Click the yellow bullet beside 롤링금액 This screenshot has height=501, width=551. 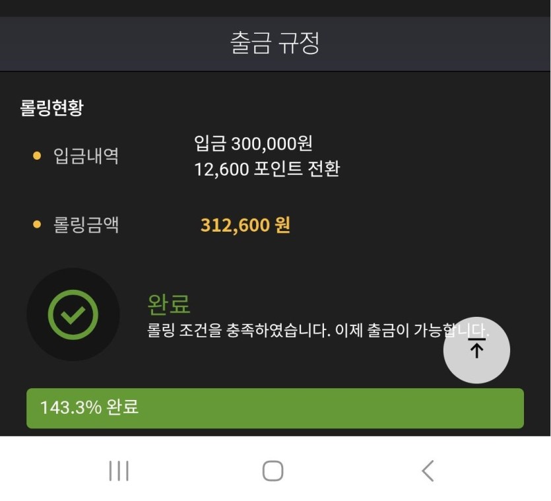37,225
